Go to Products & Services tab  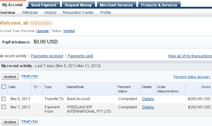click(159, 5)
